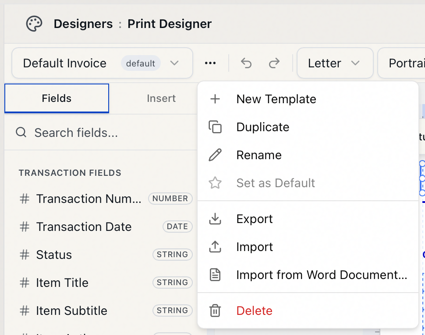
Task: Click the Import upload icon
Action: pos(215,247)
